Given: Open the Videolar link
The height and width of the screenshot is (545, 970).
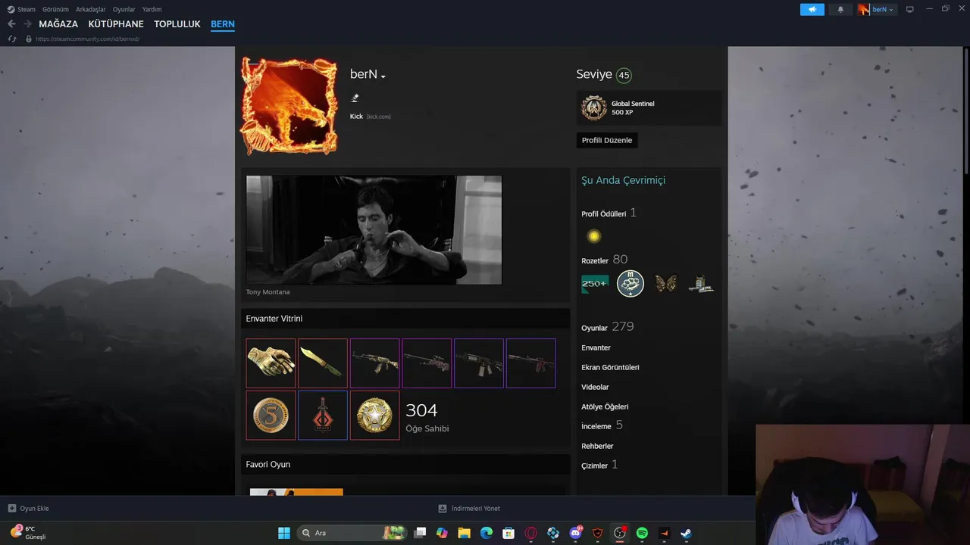Looking at the screenshot, I should tap(595, 387).
